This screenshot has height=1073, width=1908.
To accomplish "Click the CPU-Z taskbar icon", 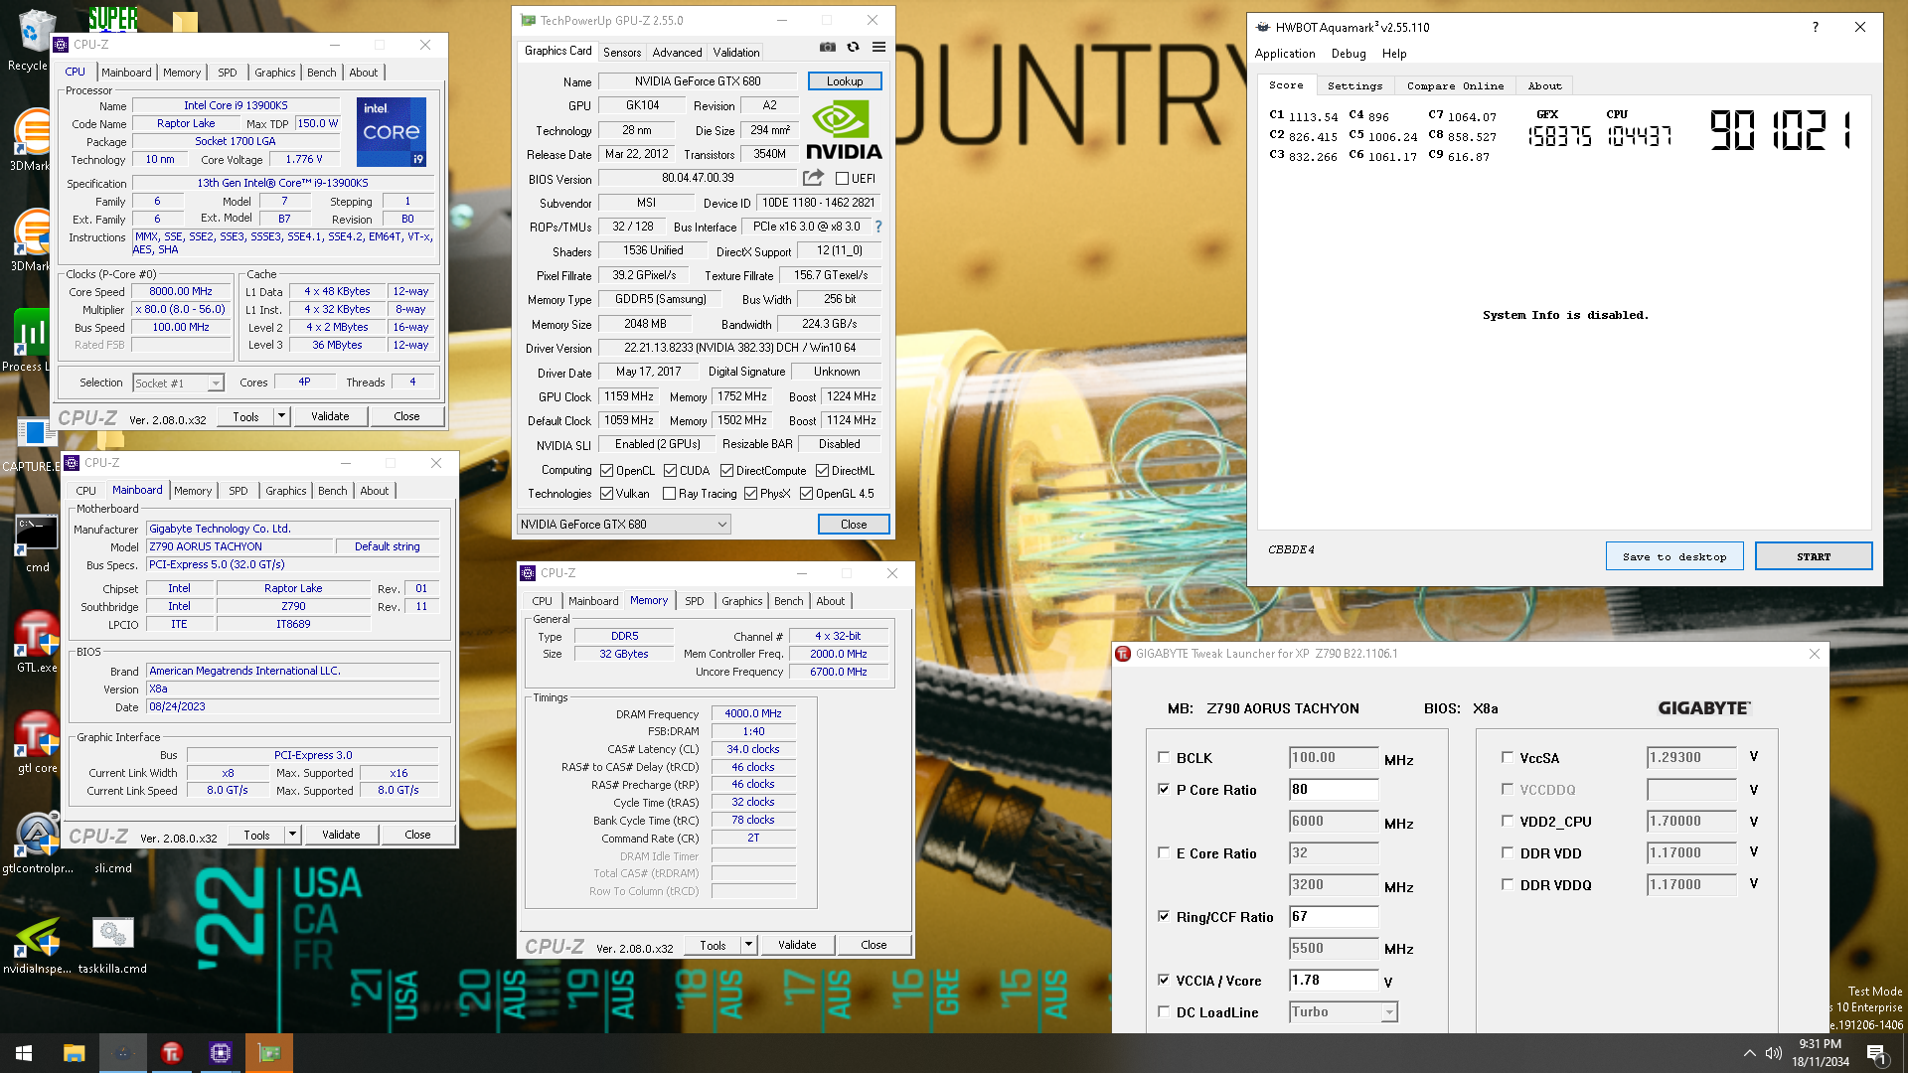I will pos(221,1053).
